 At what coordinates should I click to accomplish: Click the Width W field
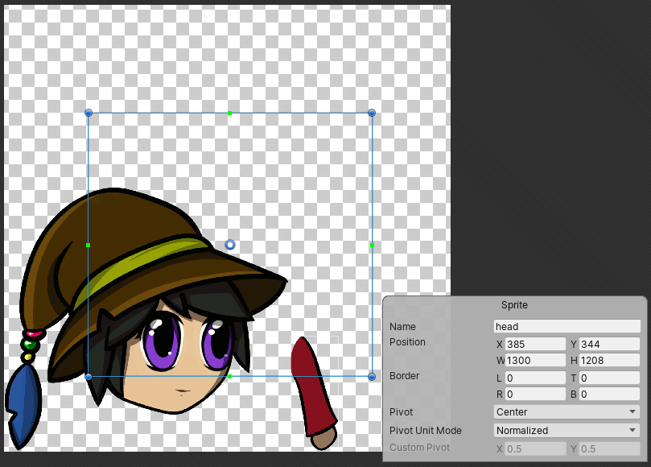[x=535, y=361]
